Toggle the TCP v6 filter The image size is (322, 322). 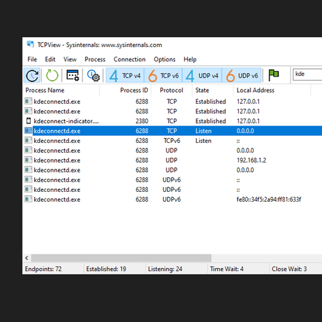163,75
